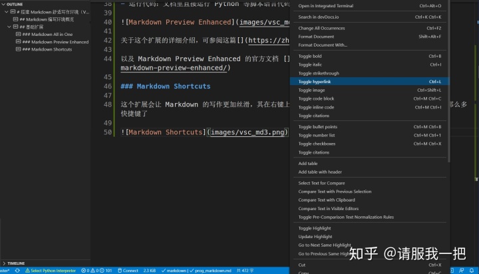Choose Toggle Highlight in the context menu
This screenshot has width=479, height=274.
tap(370, 228)
